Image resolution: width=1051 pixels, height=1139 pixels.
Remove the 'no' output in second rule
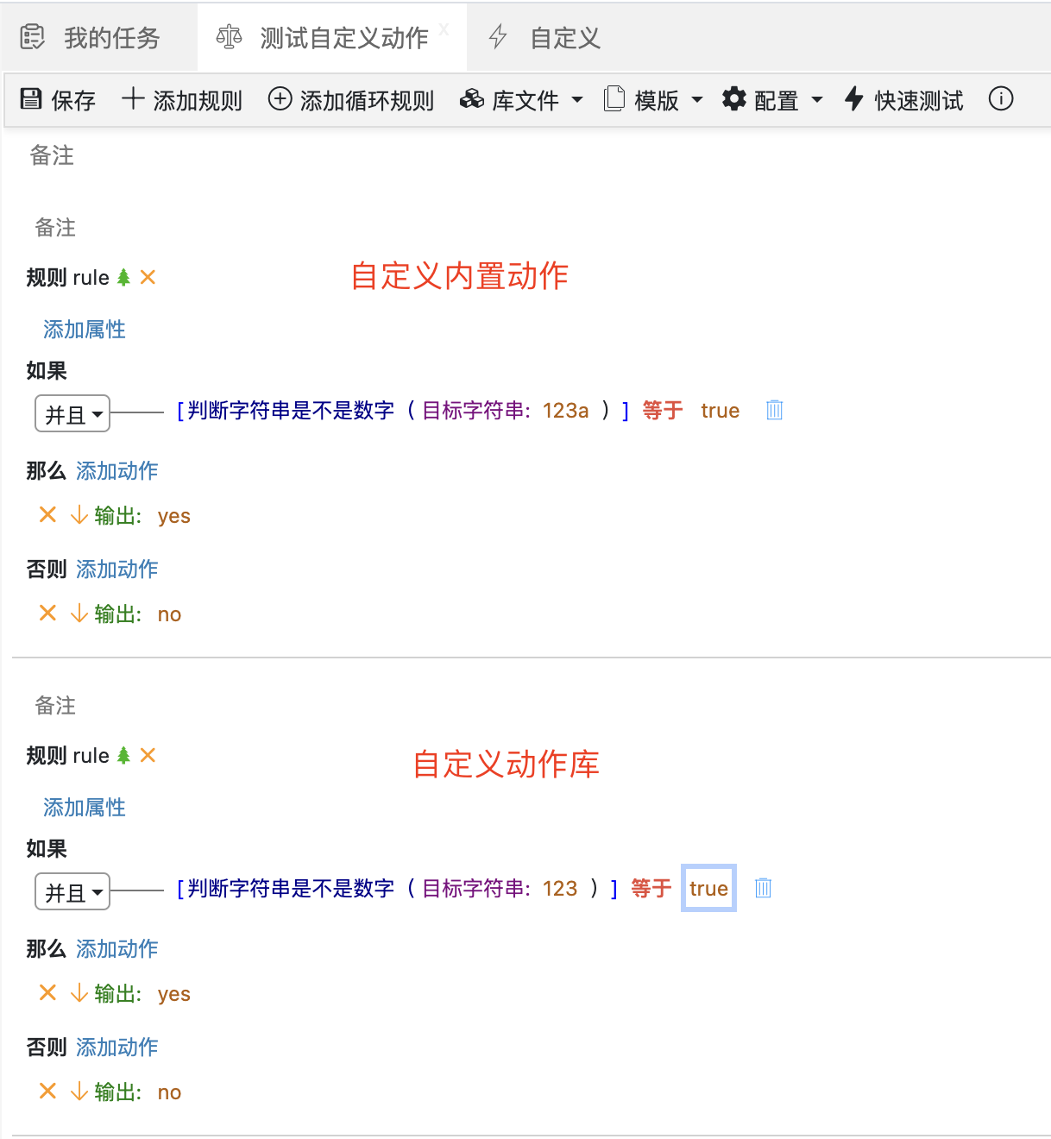coord(48,1092)
